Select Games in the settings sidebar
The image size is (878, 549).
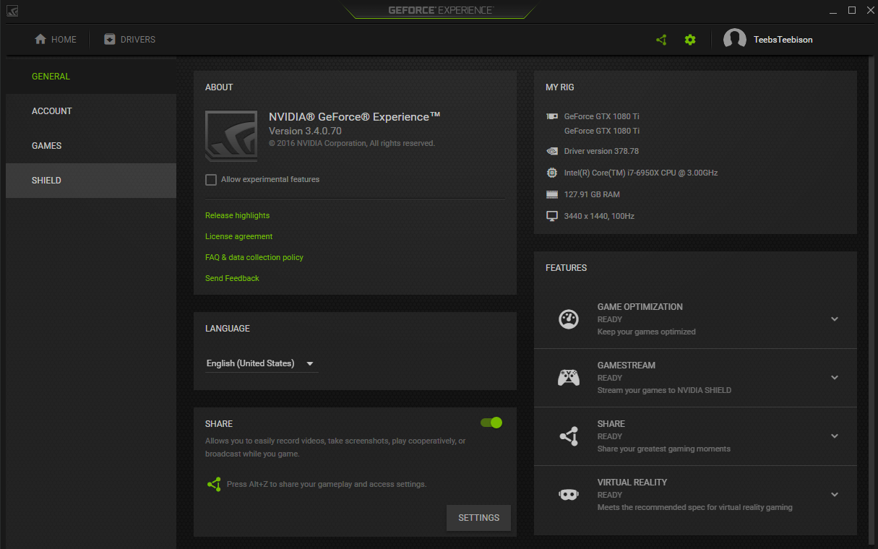click(91, 146)
